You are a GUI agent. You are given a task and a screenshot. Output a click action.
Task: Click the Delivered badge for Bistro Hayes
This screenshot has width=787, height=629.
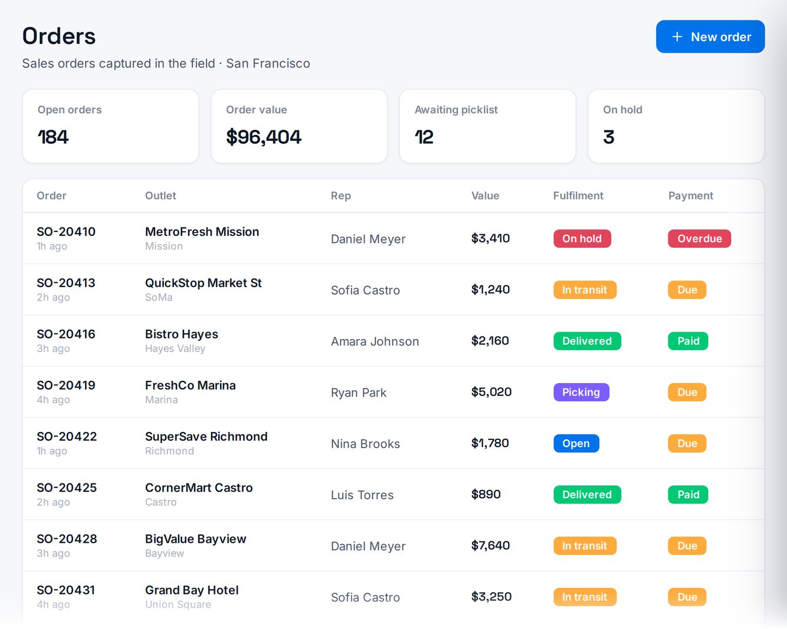(x=587, y=341)
